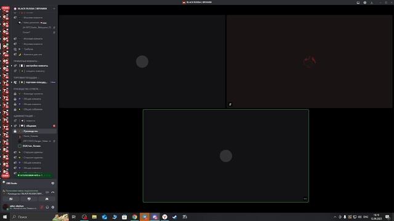The height and width of the screenshot is (221, 394).
Task: Show hidden system tray icons
Action: (x=335, y=217)
